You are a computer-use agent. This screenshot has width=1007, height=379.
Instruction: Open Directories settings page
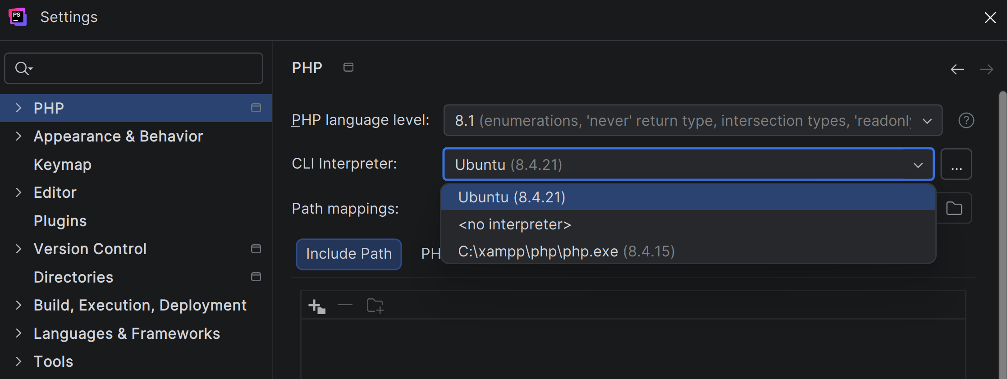(73, 277)
